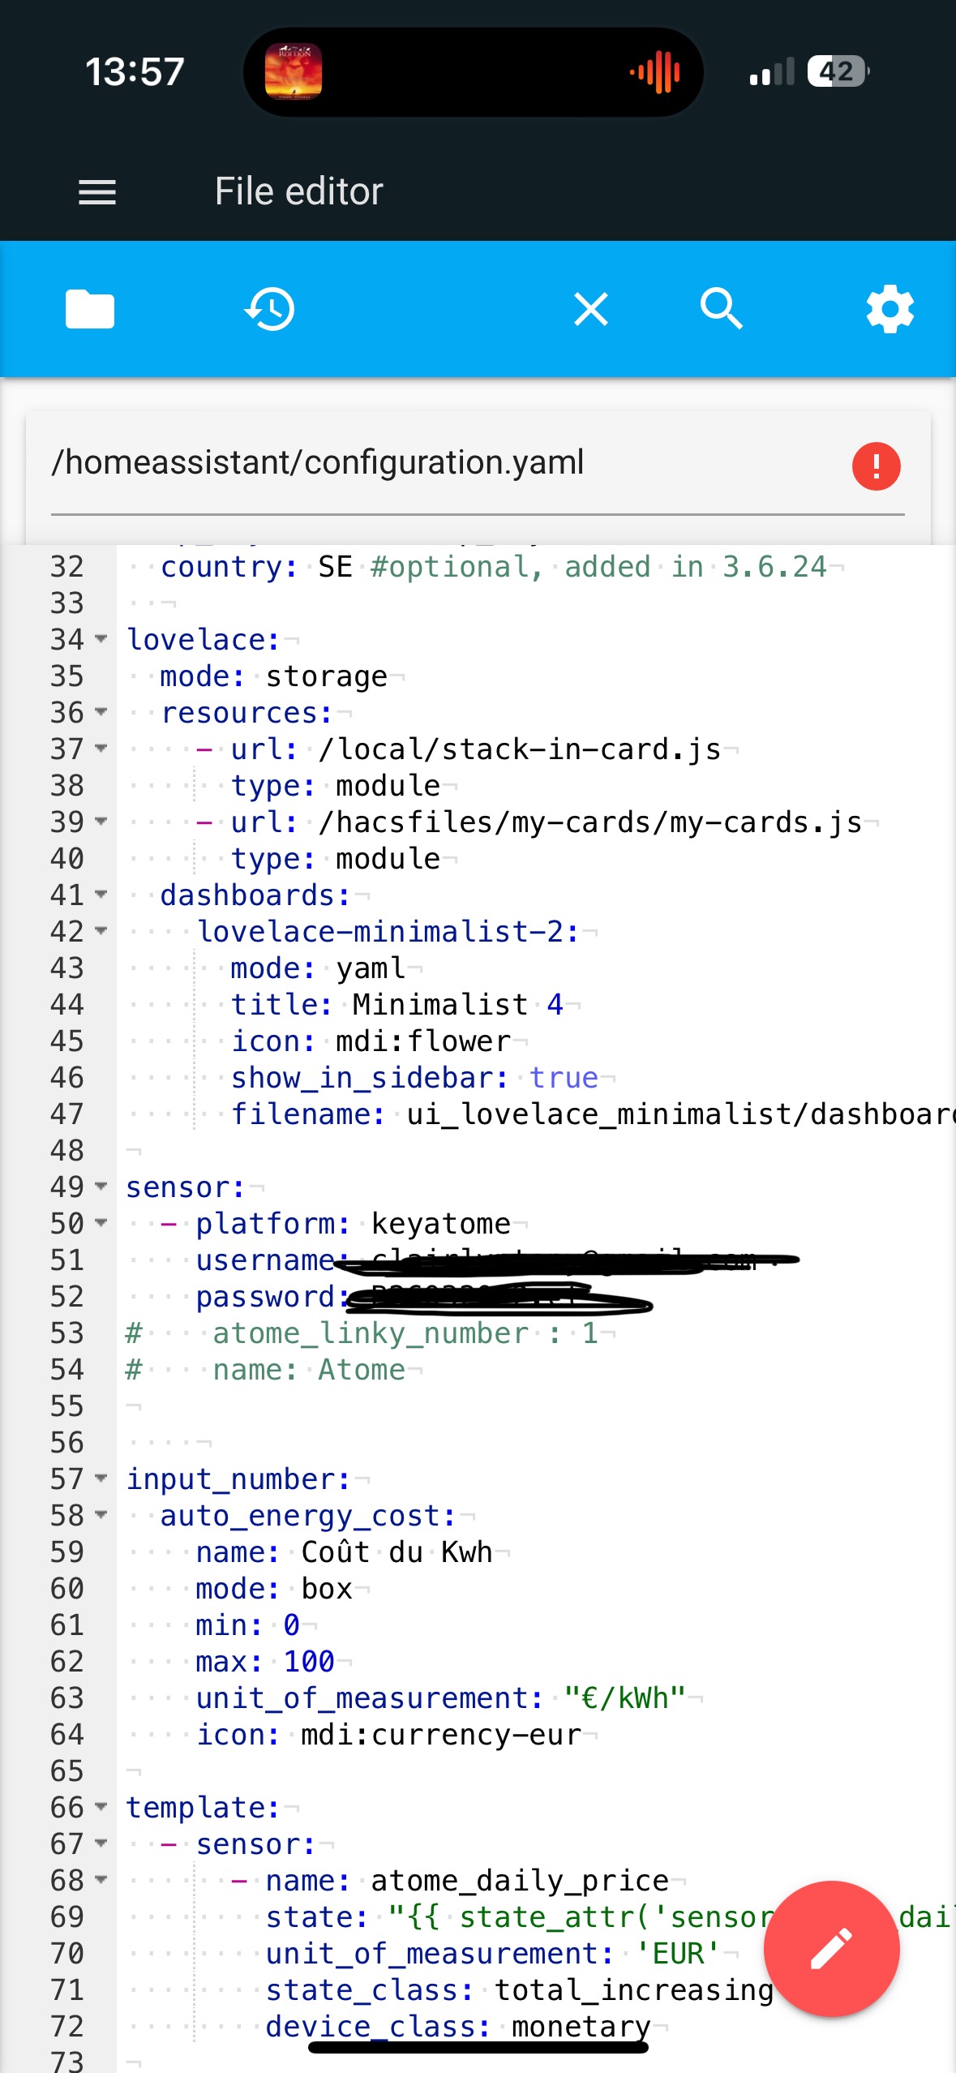This screenshot has height=2073, width=956.
Task: Open the file history icon
Action: [269, 309]
